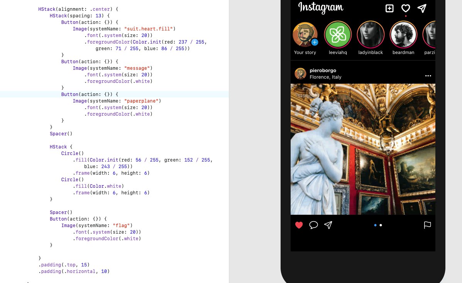Tap the blue plus badge on Your story

click(315, 42)
